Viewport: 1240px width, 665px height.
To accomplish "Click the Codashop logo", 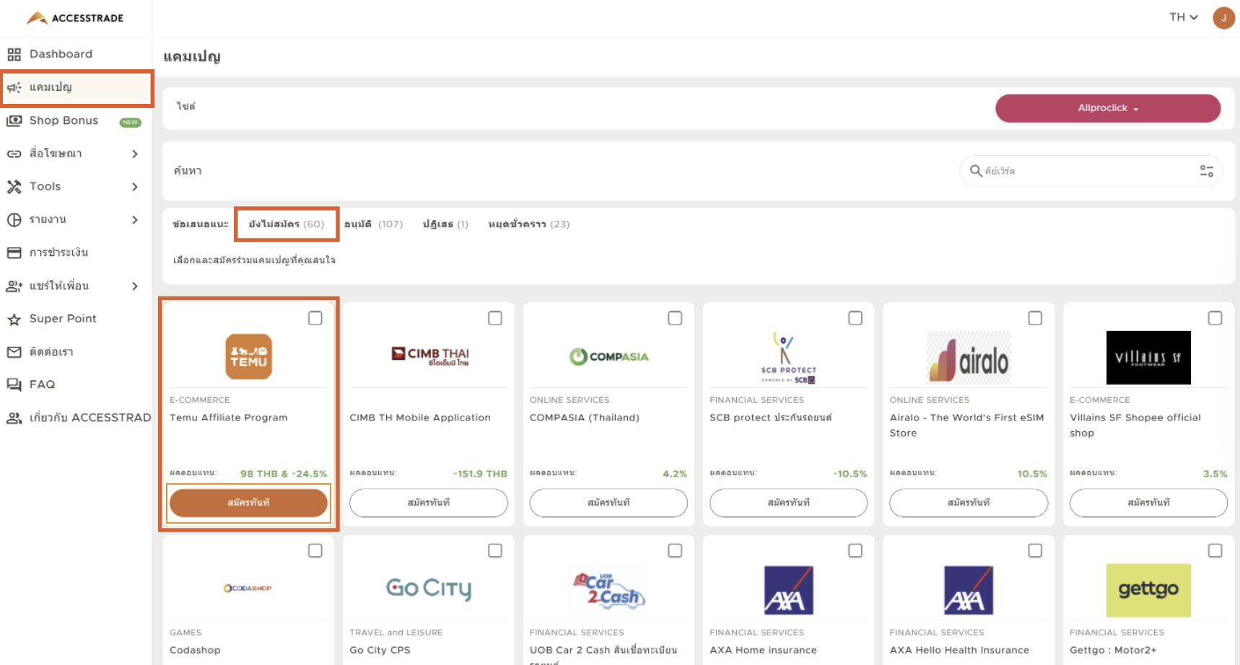I will (x=248, y=588).
